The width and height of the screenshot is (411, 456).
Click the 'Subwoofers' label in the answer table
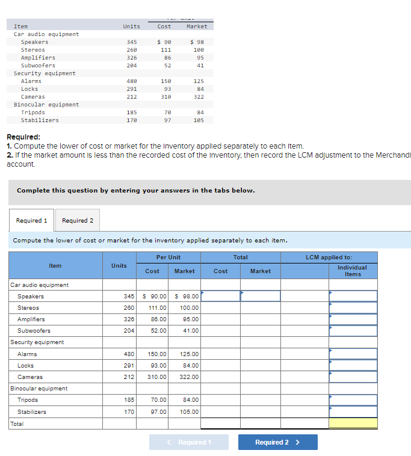pyautogui.click(x=34, y=331)
